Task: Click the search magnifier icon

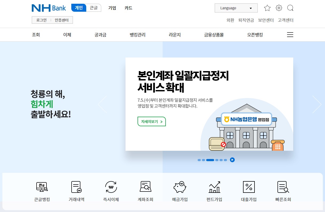Action: click(290, 8)
